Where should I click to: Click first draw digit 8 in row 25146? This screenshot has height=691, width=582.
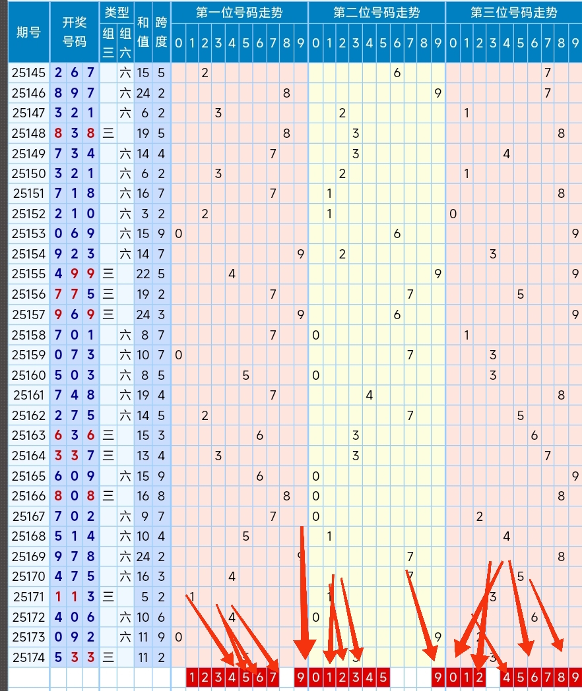point(58,93)
